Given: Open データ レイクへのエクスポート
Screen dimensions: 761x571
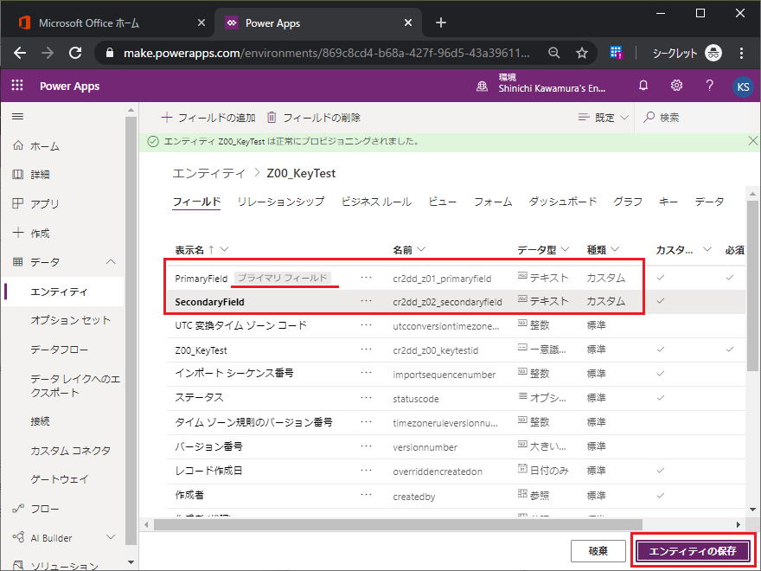Looking at the screenshot, I should point(75,386).
